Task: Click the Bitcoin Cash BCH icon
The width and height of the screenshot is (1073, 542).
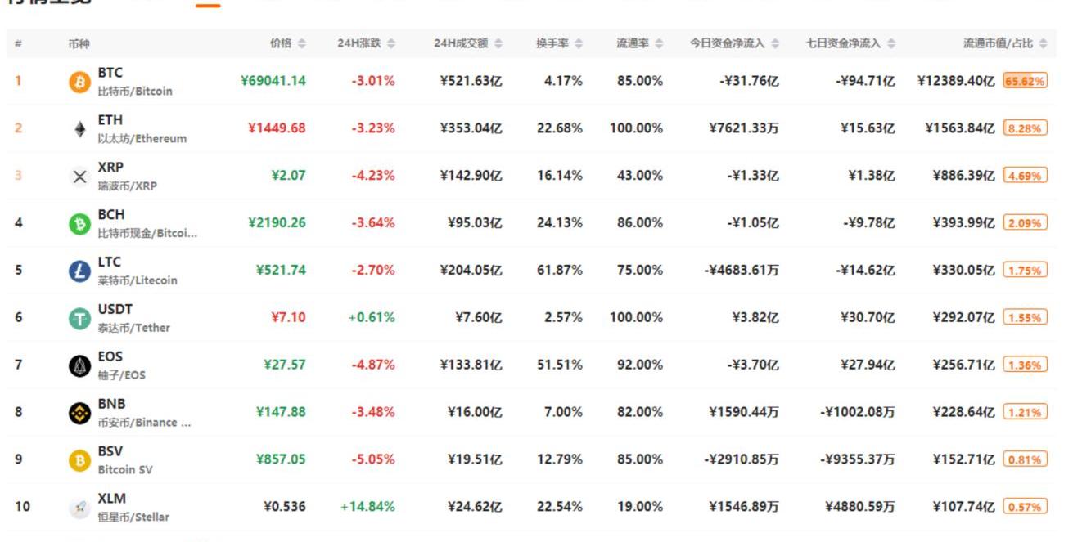Action: 79,224
